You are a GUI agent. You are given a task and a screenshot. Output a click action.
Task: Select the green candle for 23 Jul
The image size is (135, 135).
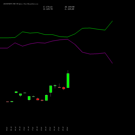(x=51, y=89)
